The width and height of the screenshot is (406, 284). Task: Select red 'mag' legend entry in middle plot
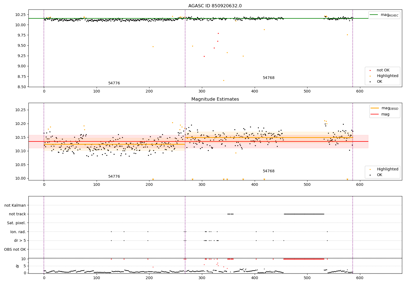coord(380,114)
